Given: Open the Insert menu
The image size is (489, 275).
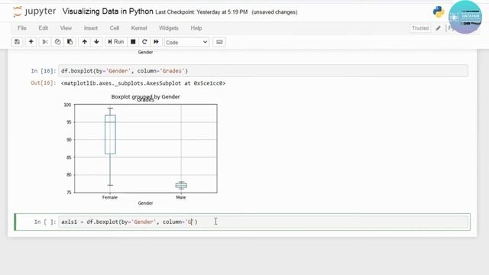Looking at the screenshot, I should pos(91,28).
